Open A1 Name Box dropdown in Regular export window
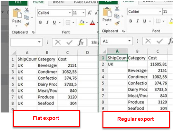174x136 pixels. 130,41
